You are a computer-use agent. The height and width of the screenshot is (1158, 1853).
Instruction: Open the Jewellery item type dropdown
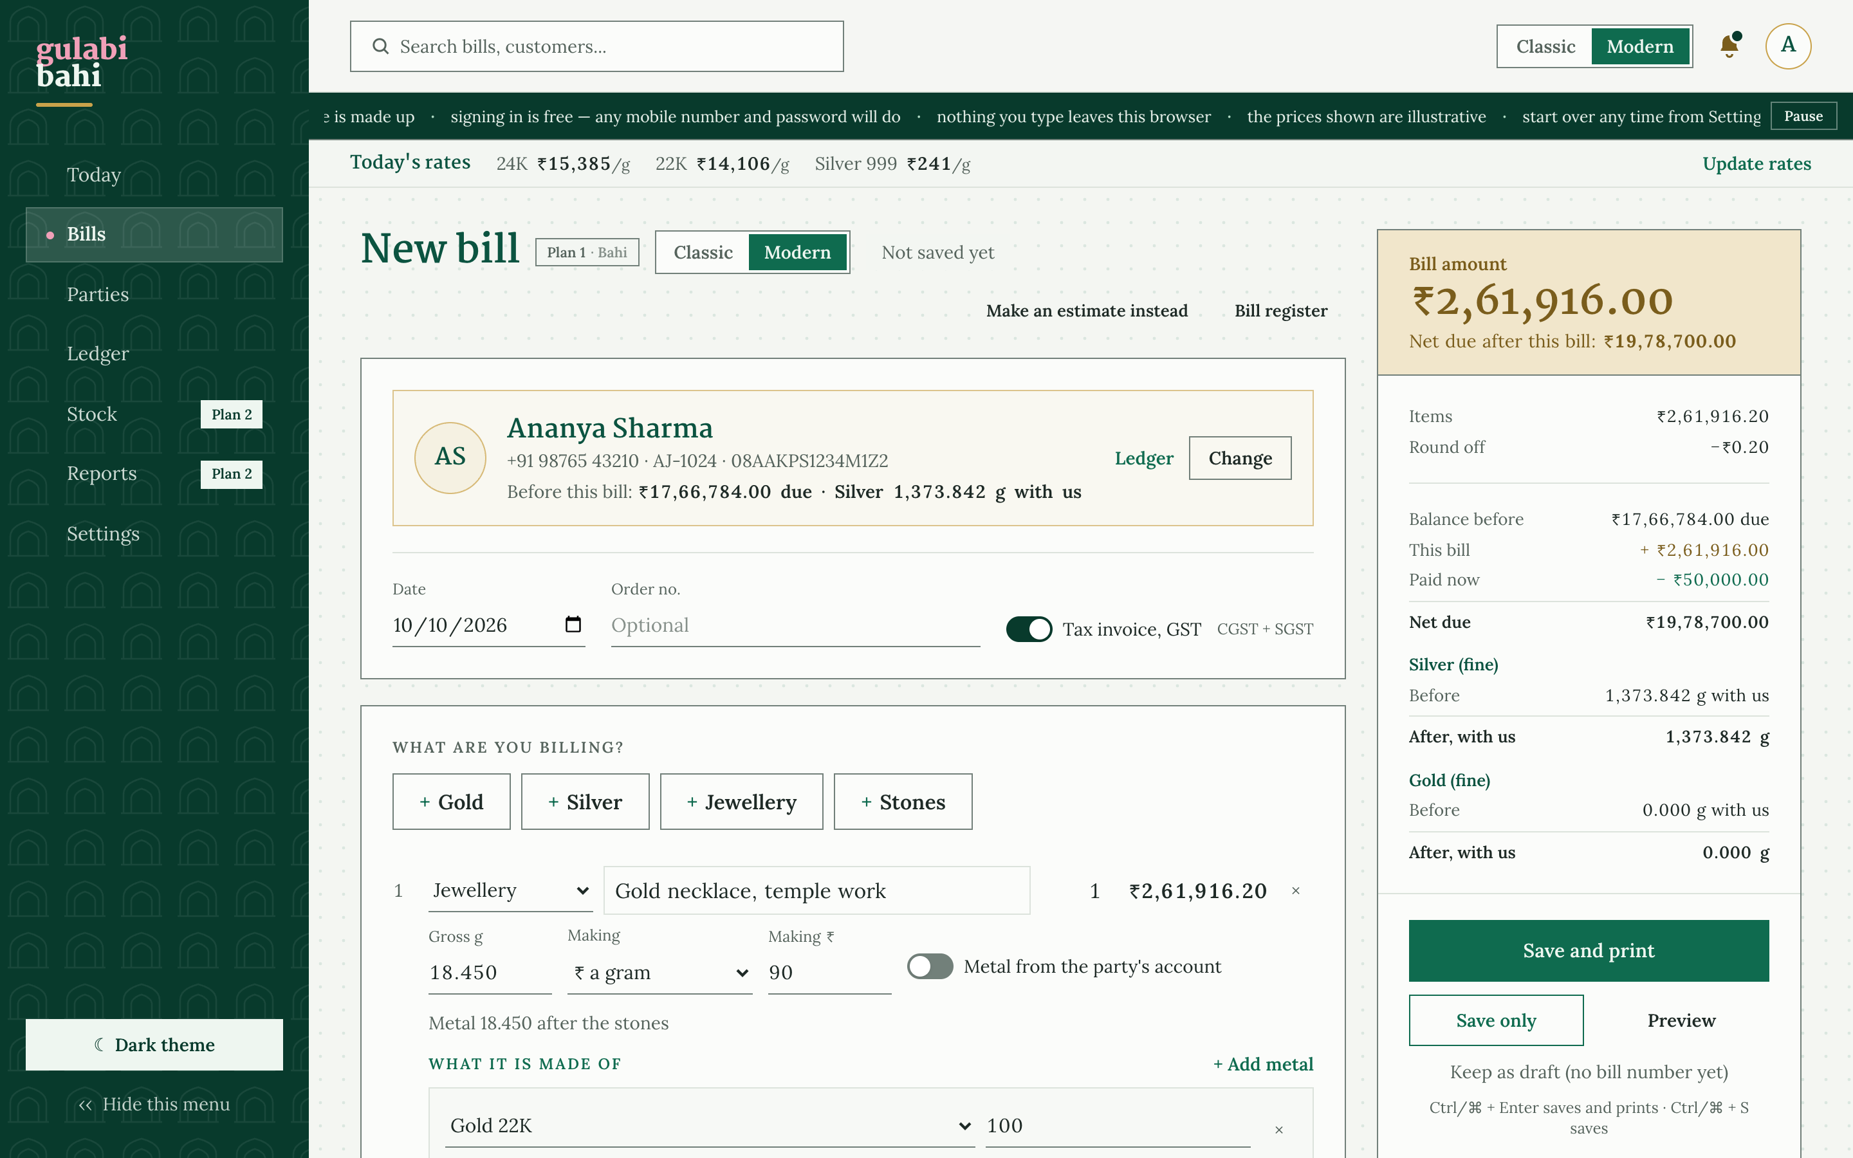pyautogui.click(x=511, y=890)
